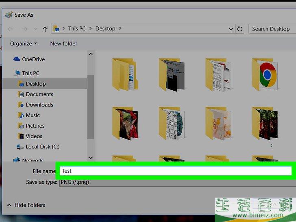
Task: Click the This PC computer icon
Action: 17,73
